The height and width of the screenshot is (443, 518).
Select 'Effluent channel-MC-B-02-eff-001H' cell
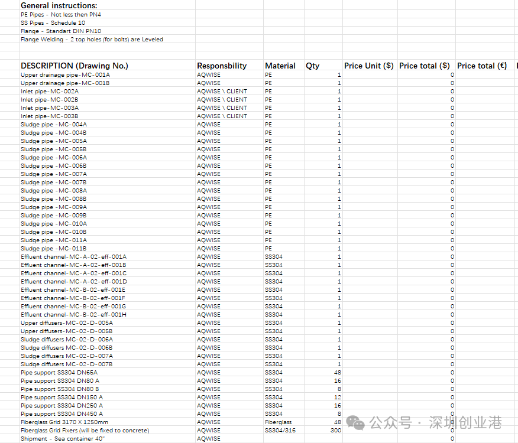pos(107,314)
